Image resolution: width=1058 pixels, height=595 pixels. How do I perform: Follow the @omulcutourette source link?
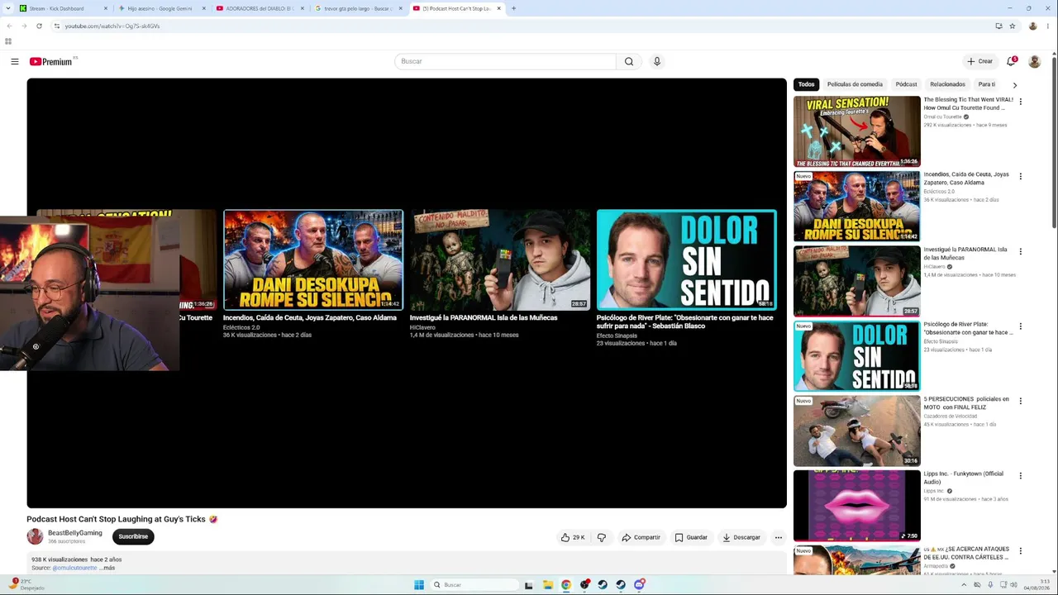[x=74, y=568]
